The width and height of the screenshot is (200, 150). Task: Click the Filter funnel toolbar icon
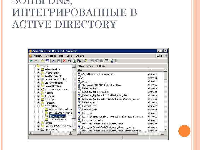click(x=106, y=61)
